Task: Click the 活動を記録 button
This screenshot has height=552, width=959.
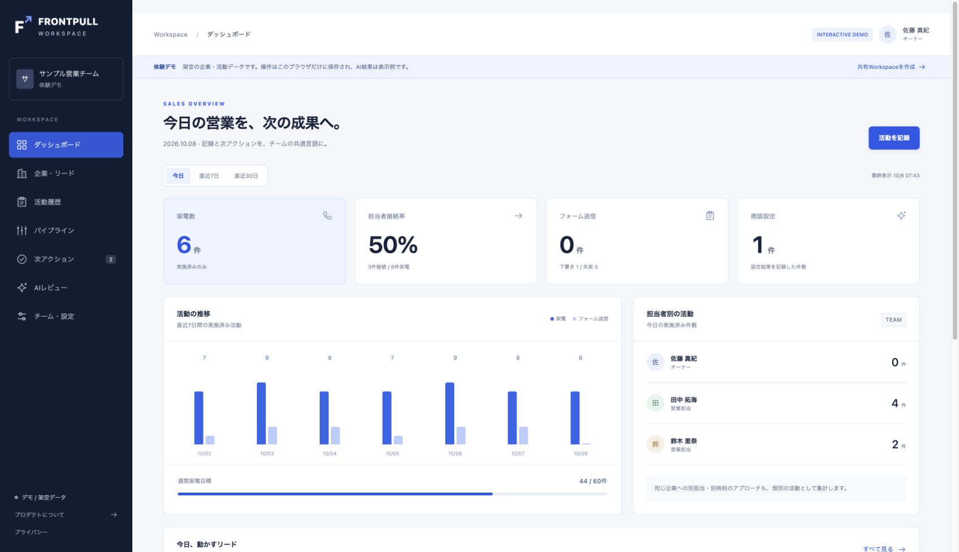Action: (x=894, y=138)
